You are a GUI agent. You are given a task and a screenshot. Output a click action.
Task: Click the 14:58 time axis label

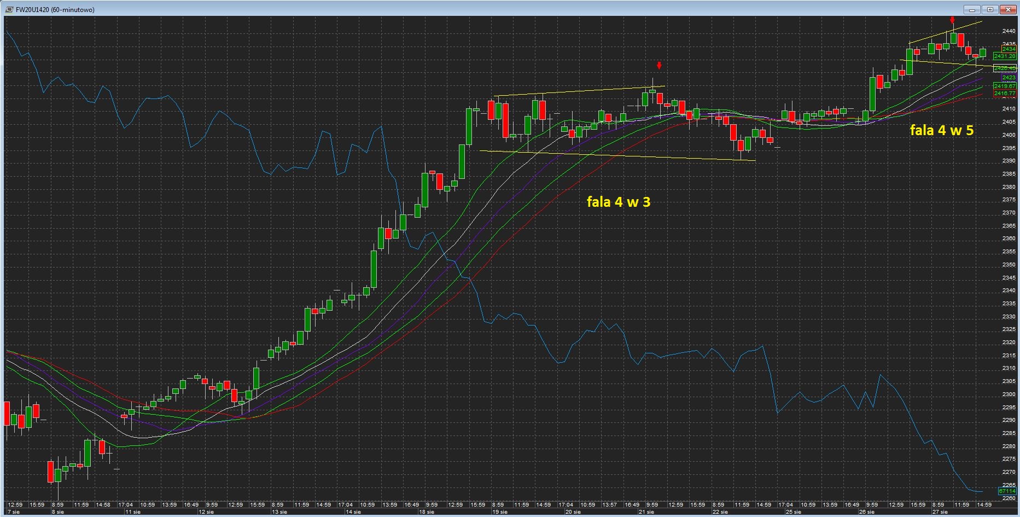tap(103, 505)
